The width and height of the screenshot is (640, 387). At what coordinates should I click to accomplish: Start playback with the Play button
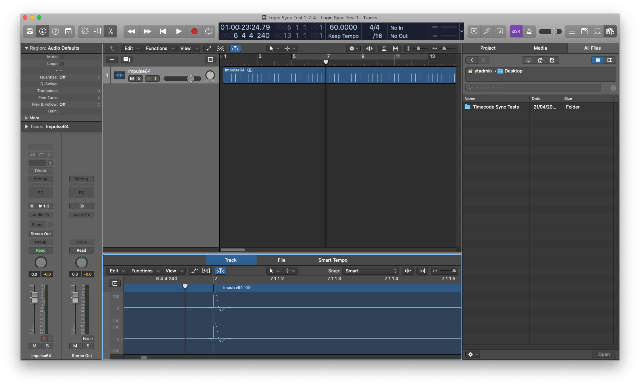point(179,31)
